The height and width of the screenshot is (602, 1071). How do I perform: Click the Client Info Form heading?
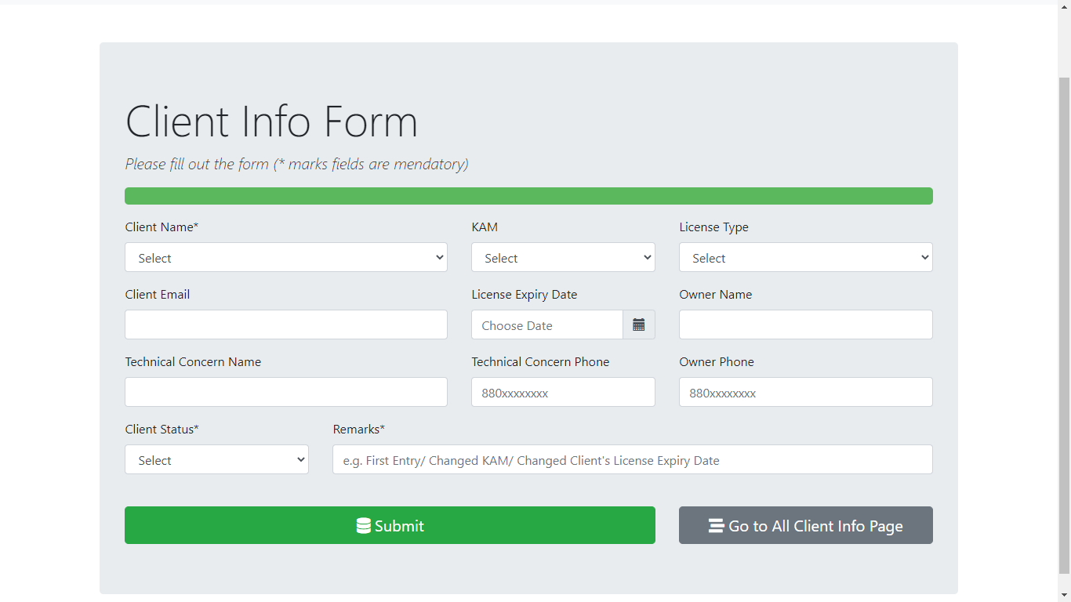tap(271, 121)
